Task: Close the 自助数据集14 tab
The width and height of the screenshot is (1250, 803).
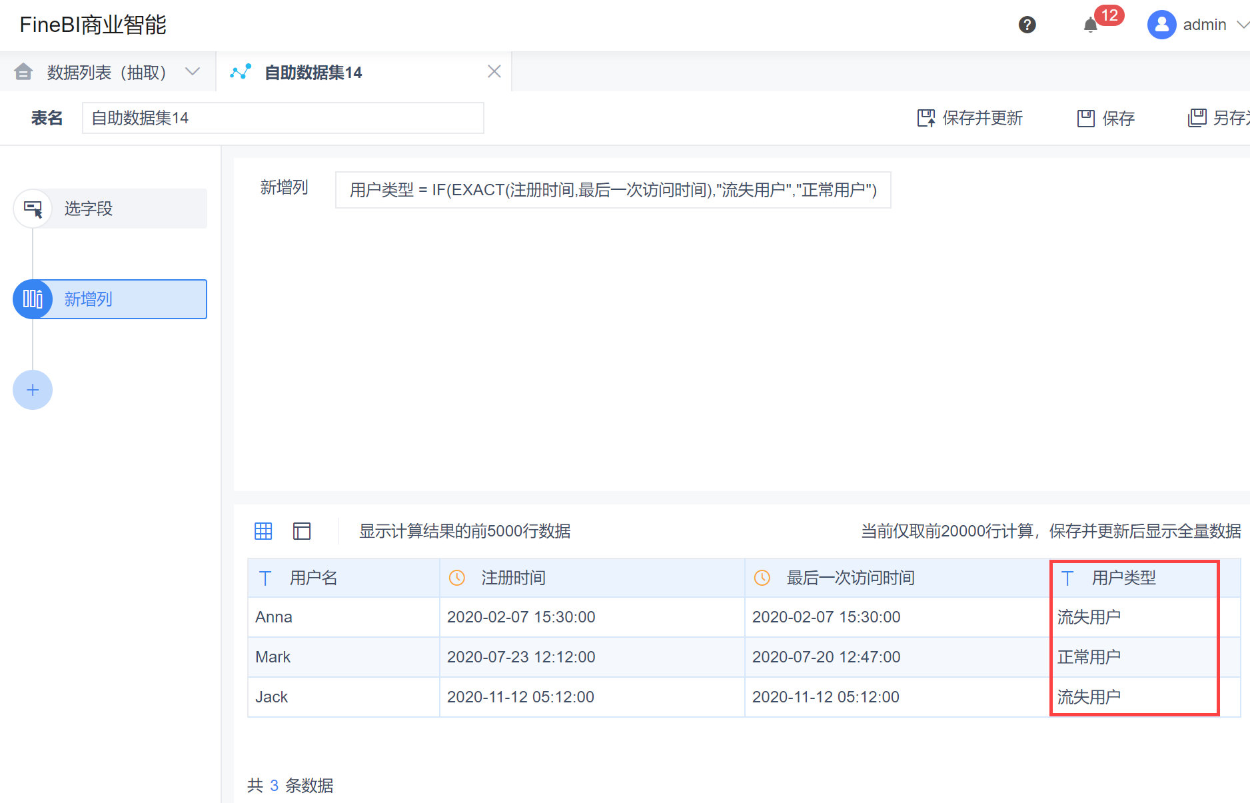Action: tap(494, 71)
